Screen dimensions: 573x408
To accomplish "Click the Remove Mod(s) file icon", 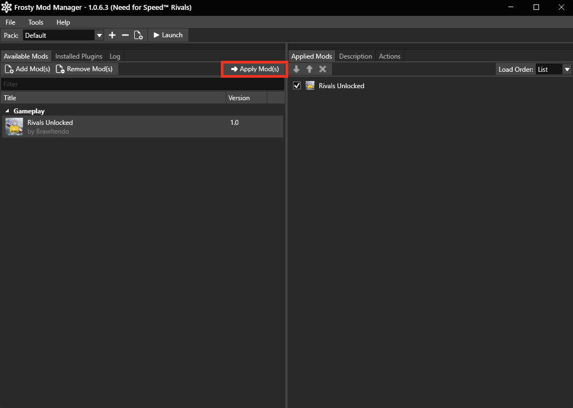I will coord(60,68).
